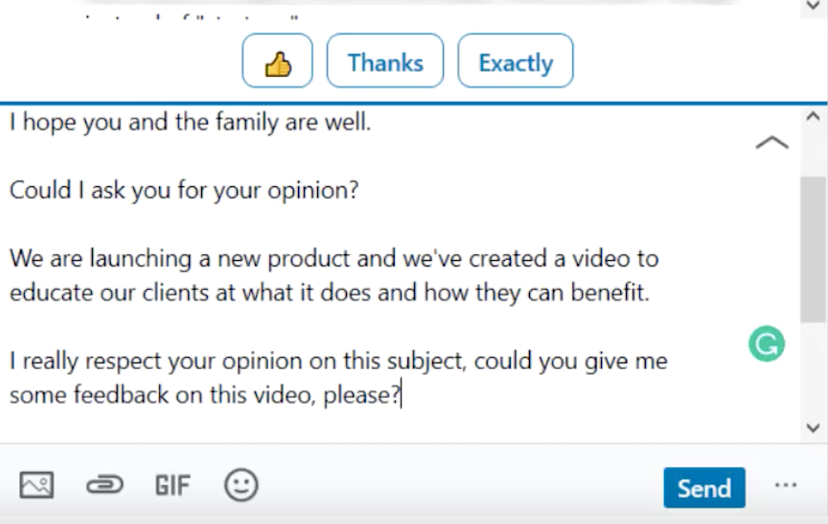Click in the 'We are launching a new product' line
The width and height of the screenshot is (828, 524).
click(334, 258)
